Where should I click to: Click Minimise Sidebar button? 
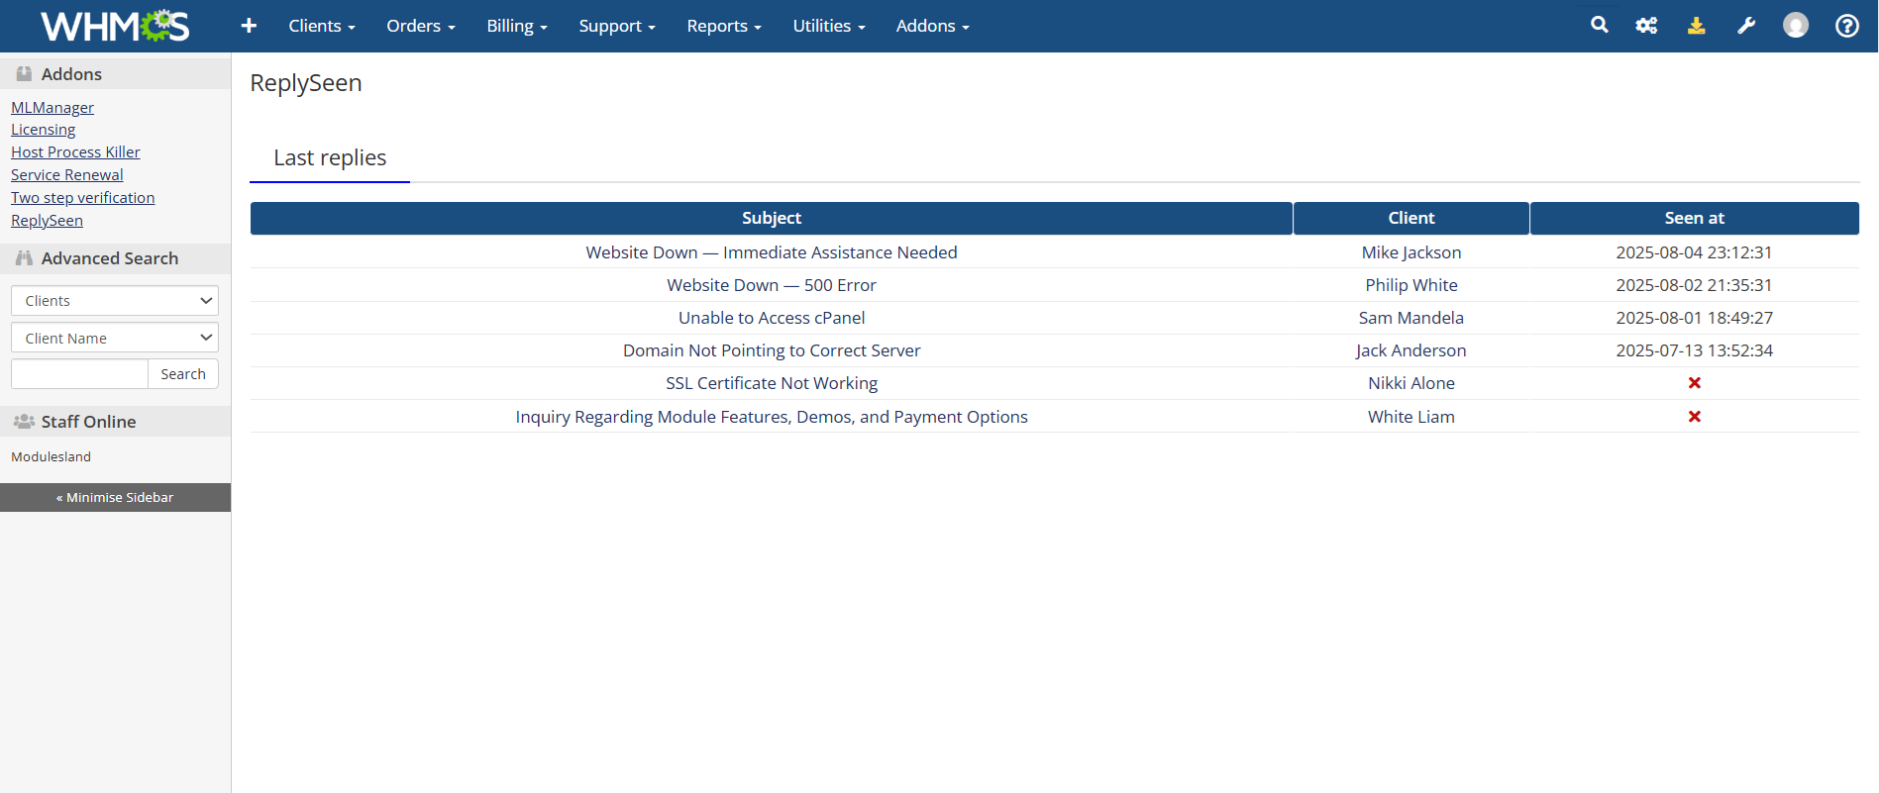(x=115, y=497)
